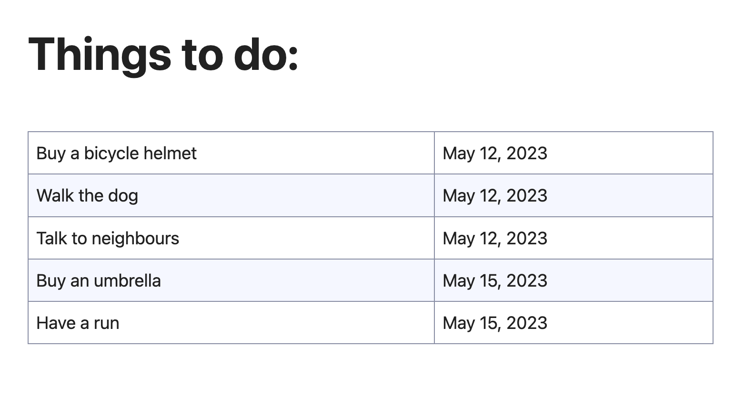Select the "Have a run" task cell
The height and width of the screenshot is (405, 744).
tap(78, 323)
